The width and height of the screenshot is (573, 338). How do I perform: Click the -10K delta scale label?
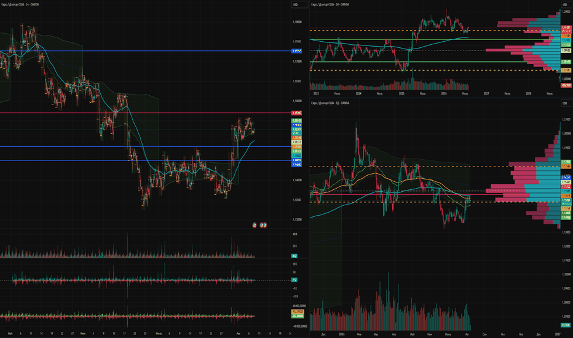295,296
